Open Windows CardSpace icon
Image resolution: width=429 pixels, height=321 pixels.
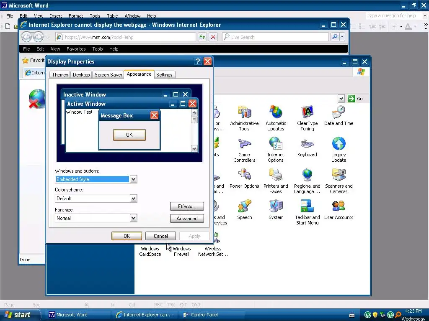click(x=150, y=251)
